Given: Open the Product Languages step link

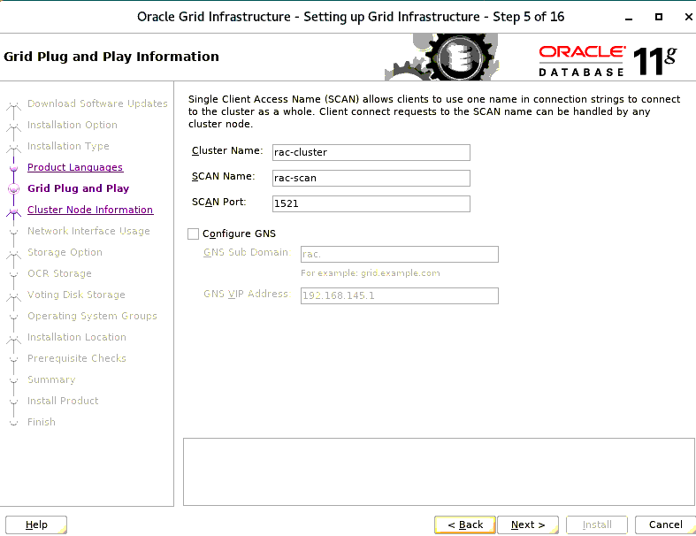Looking at the screenshot, I should tap(75, 167).
